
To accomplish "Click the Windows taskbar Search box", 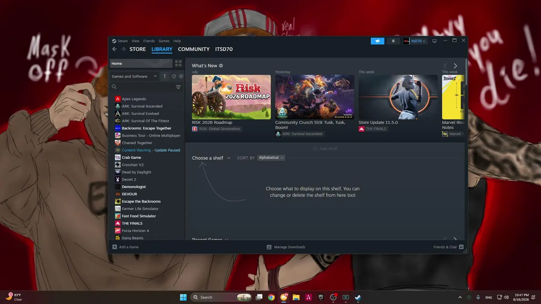I will point(221,297).
